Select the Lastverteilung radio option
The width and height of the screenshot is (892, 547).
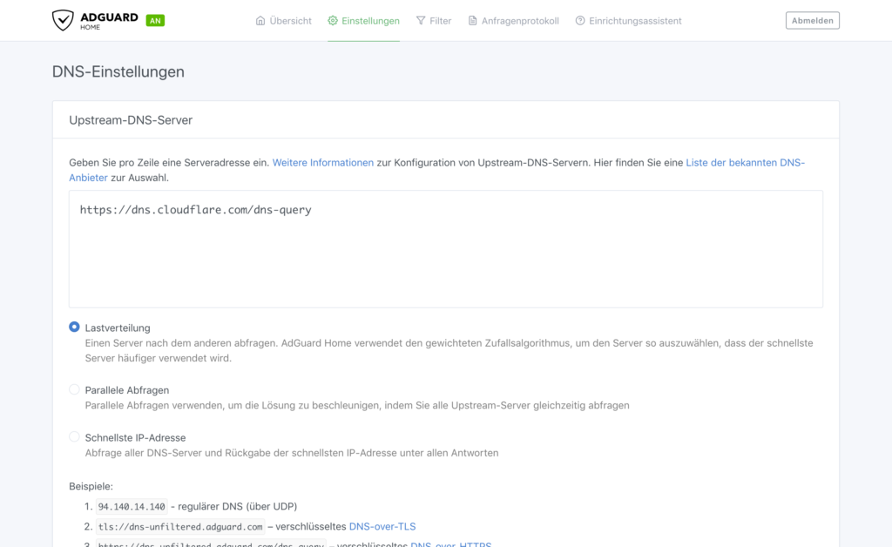click(74, 327)
